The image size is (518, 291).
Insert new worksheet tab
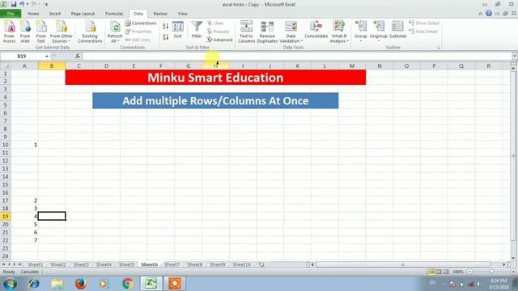(261, 264)
